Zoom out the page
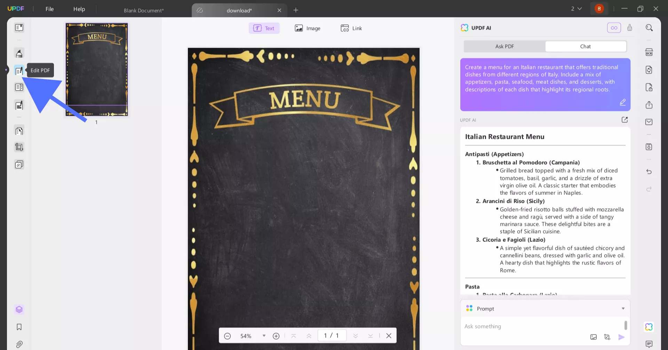 [x=227, y=336]
